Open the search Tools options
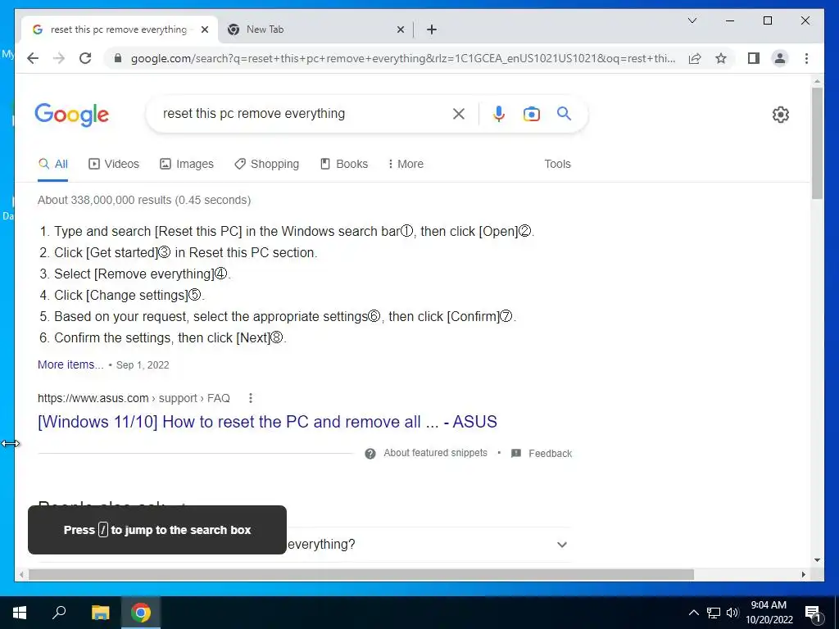This screenshot has width=839, height=629. click(557, 164)
